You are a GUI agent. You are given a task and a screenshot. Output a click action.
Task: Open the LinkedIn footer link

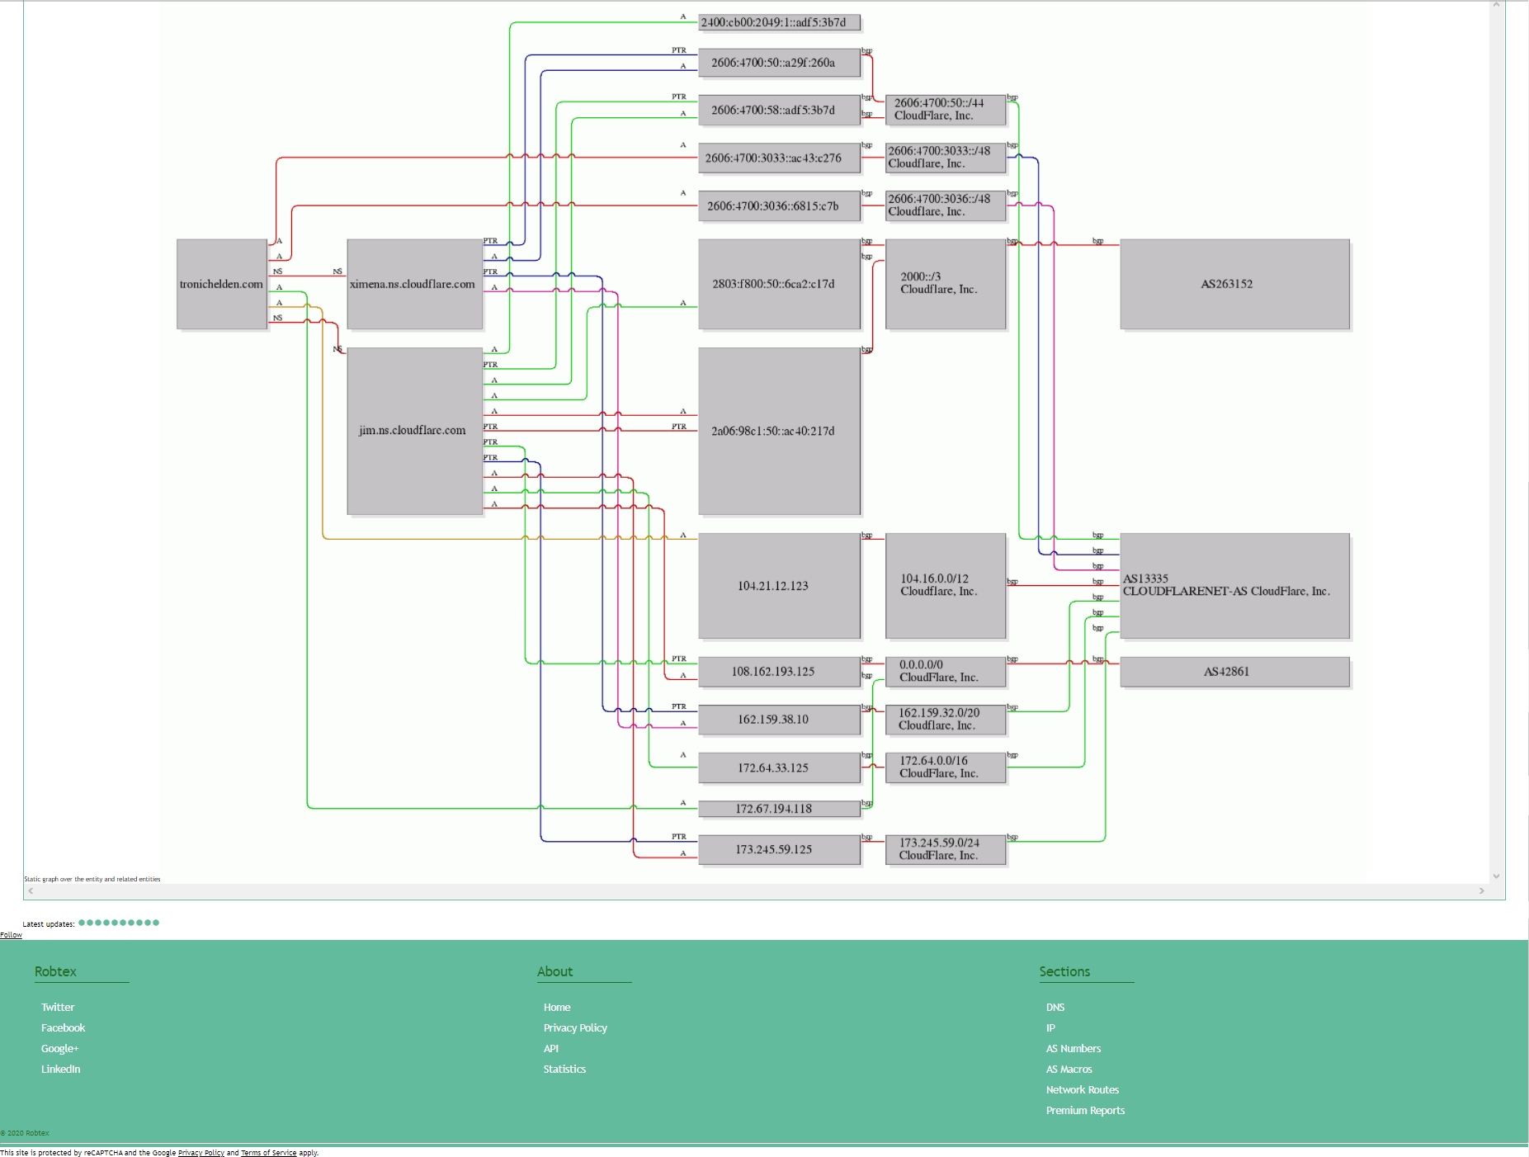[x=60, y=1070]
